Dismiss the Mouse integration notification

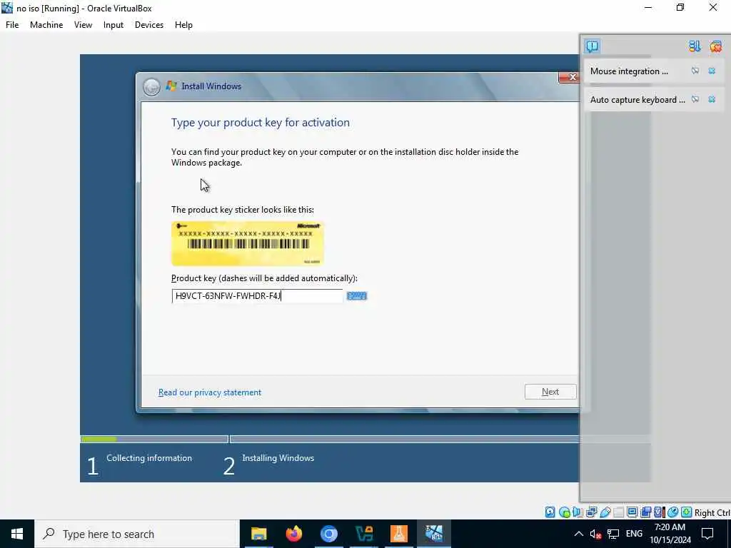click(712, 71)
